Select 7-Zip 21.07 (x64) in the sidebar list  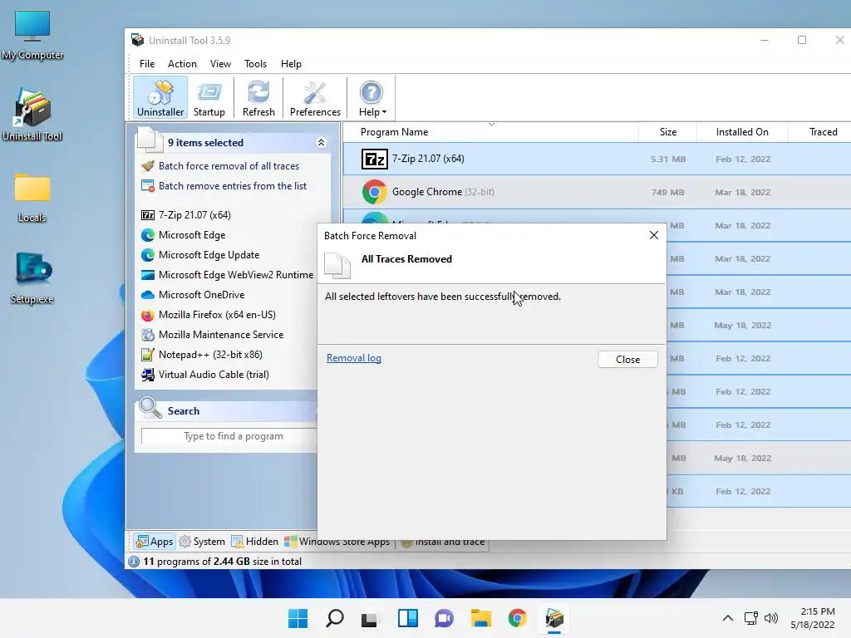point(194,215)
